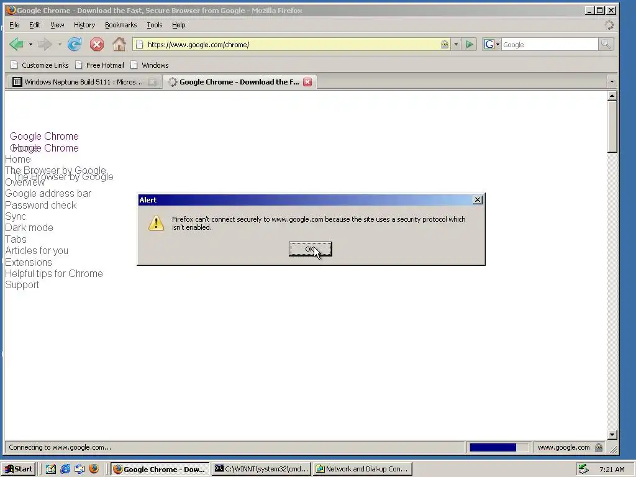This screenshot has height=477, width=636.
Task: Click the green Back arrow button
Action: click(17, 44)
